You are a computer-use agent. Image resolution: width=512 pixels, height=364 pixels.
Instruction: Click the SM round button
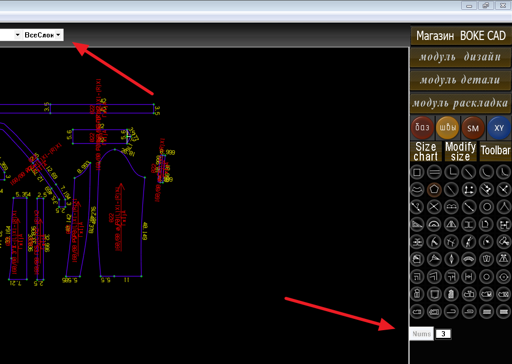pos(473,128)
